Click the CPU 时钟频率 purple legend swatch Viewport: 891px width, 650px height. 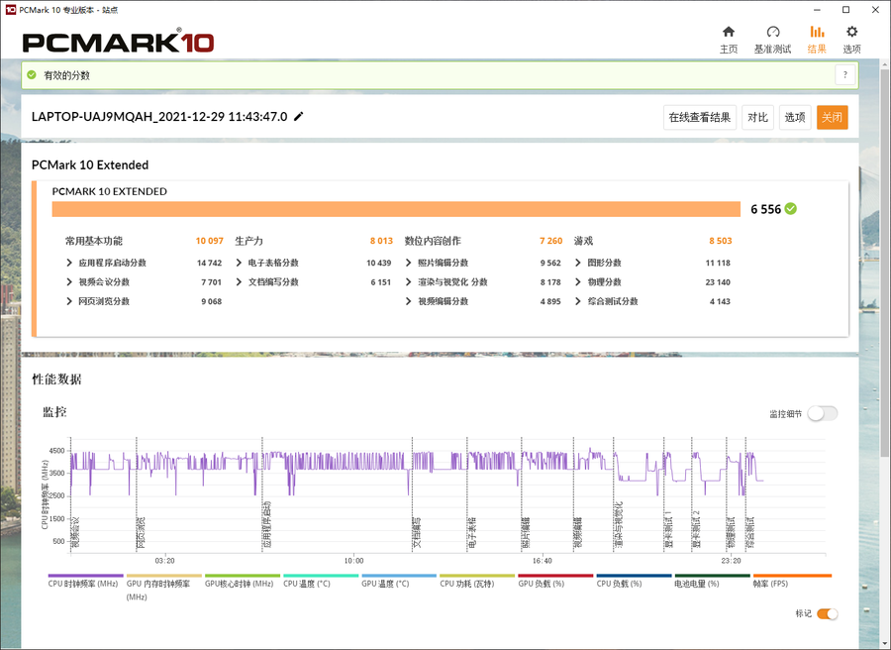coord(85,575)
